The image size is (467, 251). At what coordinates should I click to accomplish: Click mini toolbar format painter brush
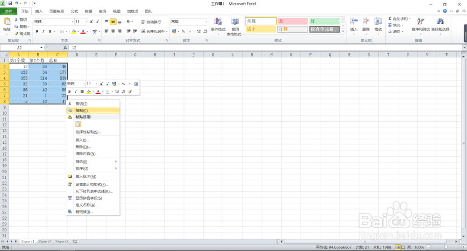[x=130, y=91]
